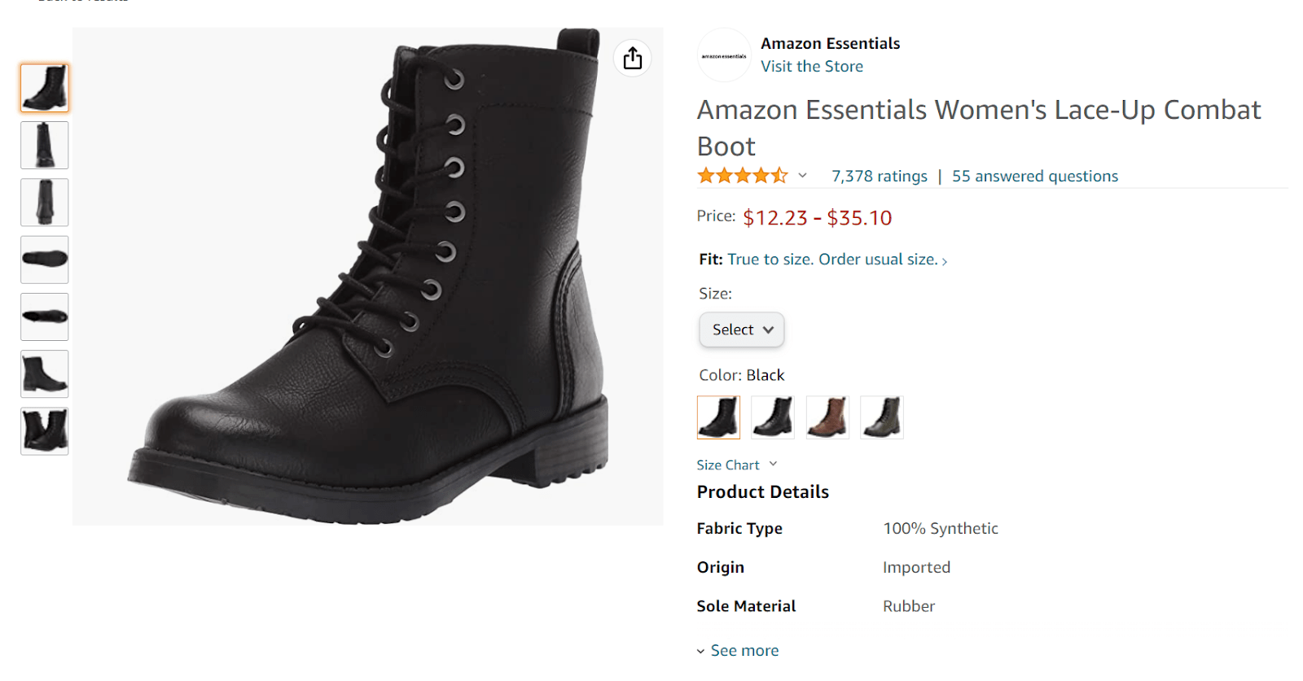Click the Amazon Essentials brand logo

coord(724,55)
